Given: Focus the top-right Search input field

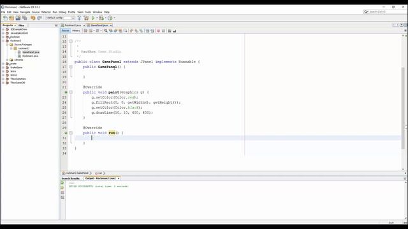Looking at the screenshot, I should click(x=385, y=11).
